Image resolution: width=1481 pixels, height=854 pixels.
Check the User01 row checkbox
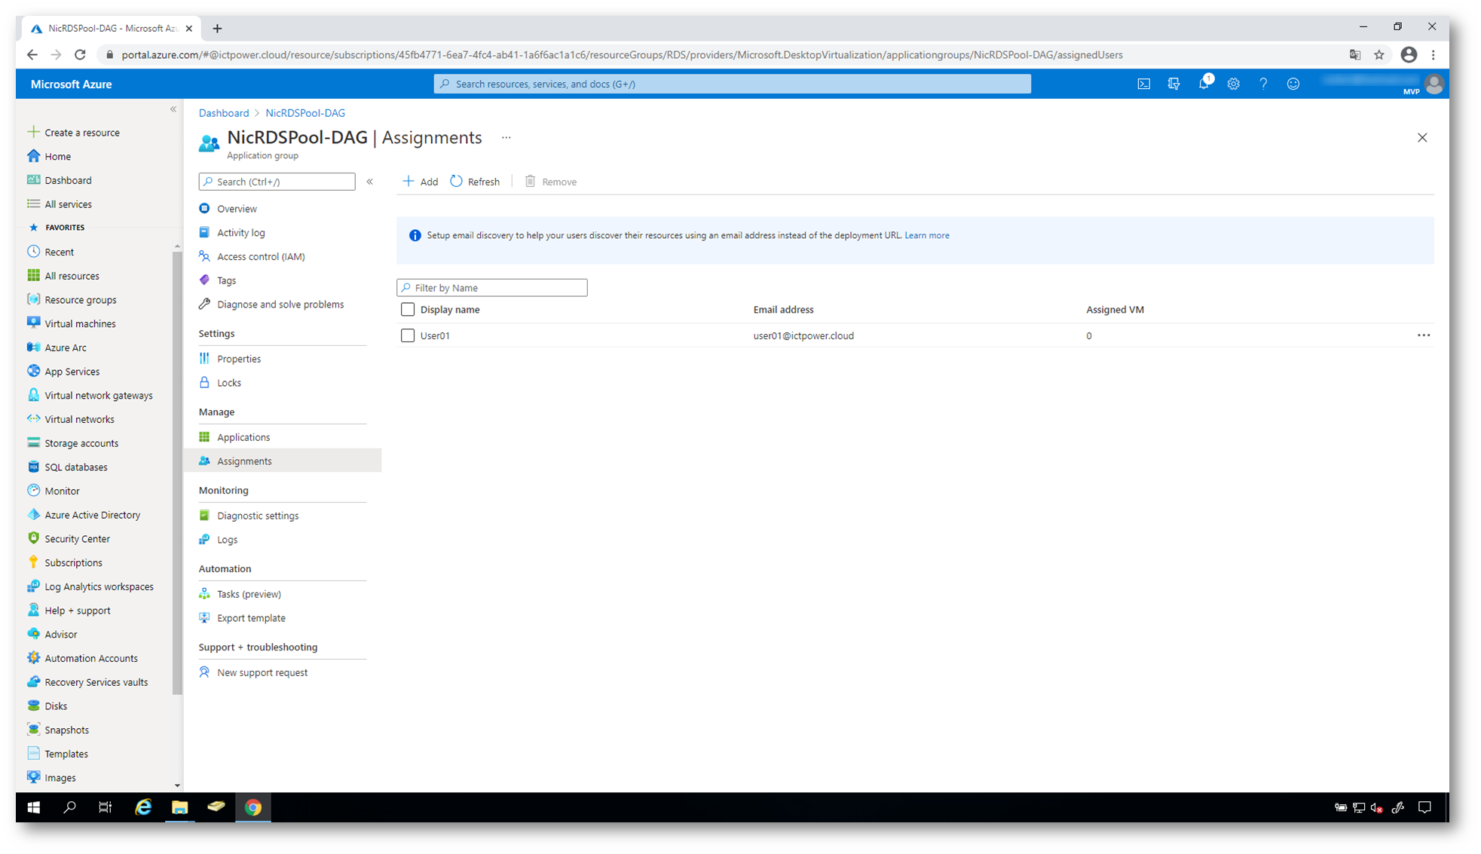click(x=408, y=336)
